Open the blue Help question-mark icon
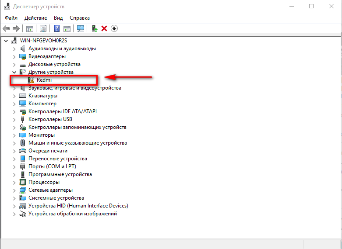The image size is (342, 249). pyautogui.click(x=57, y=28)
